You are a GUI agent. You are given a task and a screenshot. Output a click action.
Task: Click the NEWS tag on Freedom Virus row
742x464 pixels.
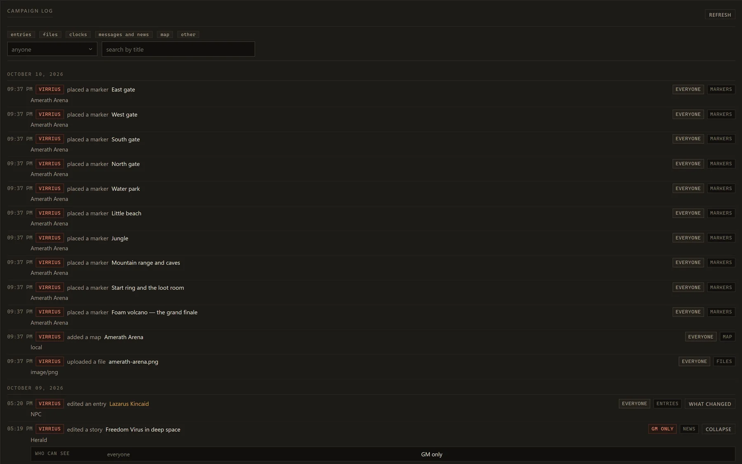(x=689, y=429)
